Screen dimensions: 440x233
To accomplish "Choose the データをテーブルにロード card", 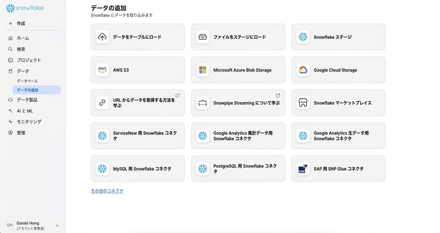I will [x=137, y=37].
